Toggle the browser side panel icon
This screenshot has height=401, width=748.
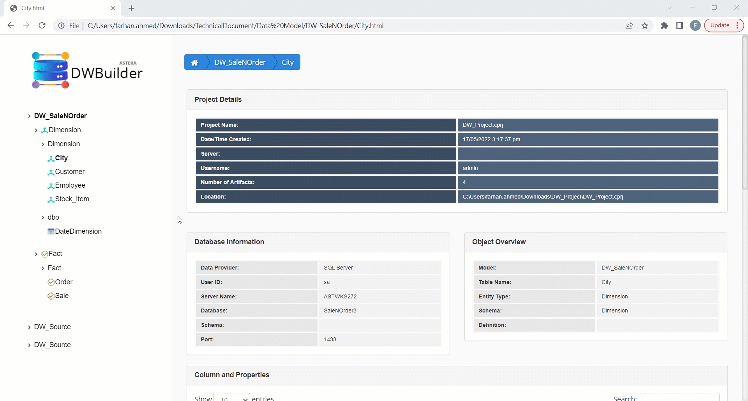coord(680,26)
